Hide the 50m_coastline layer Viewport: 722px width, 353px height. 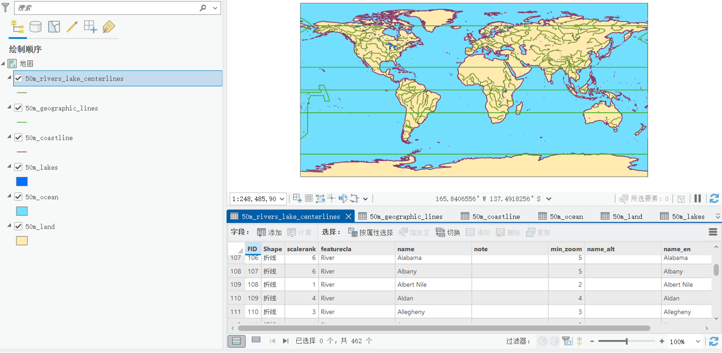(18, 138)
